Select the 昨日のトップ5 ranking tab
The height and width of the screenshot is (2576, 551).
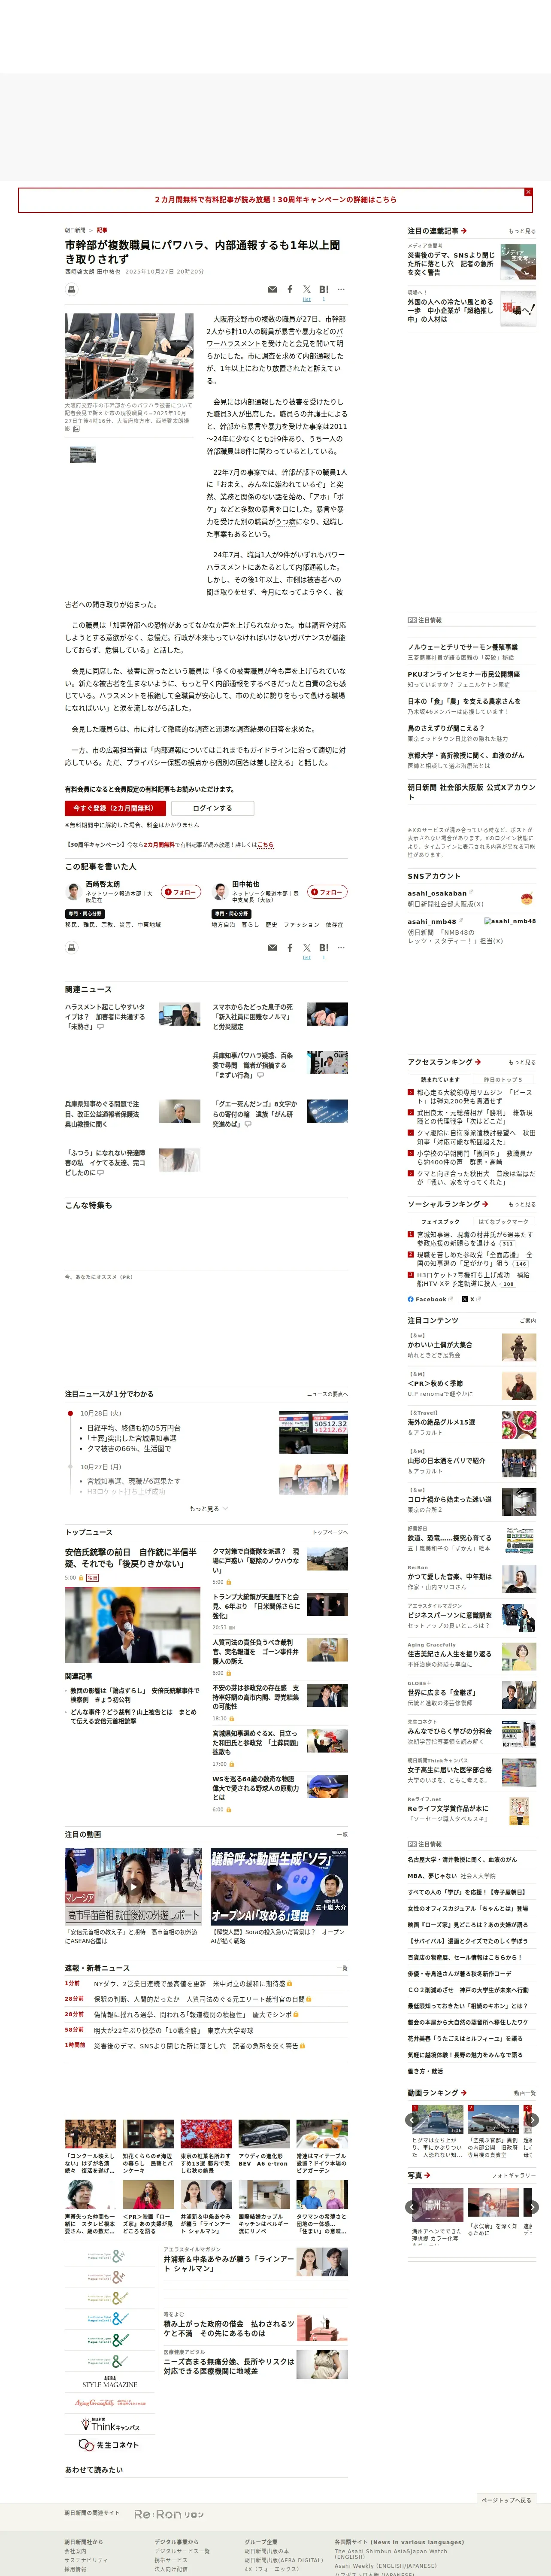click(x=503, y=1080)
